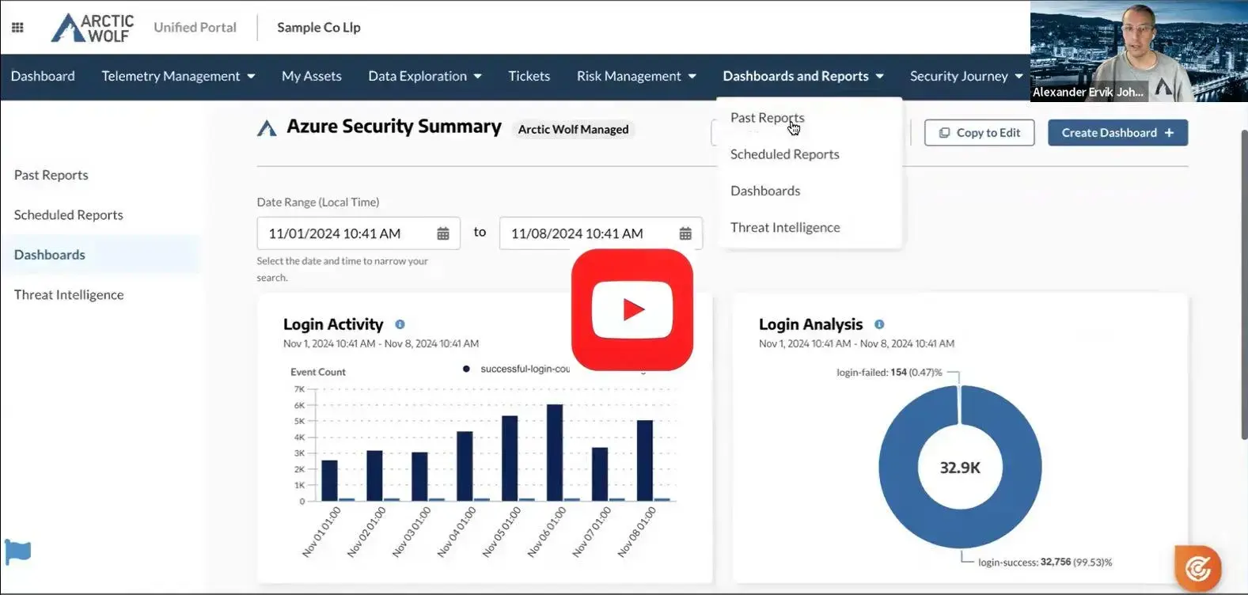Go to the Dashboard nav item
This screenshot has height=595, width=1248.
pyautogui.click(x=43, y=76)
